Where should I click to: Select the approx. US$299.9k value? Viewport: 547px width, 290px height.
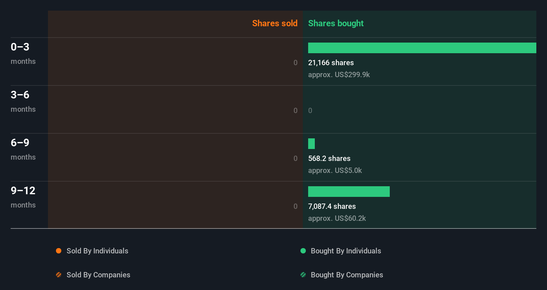(x=339, y=74)
